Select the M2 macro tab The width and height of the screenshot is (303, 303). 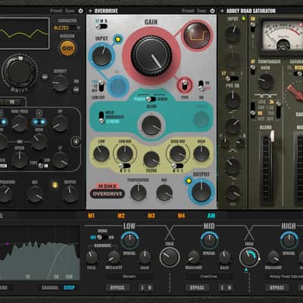[121, 216]
